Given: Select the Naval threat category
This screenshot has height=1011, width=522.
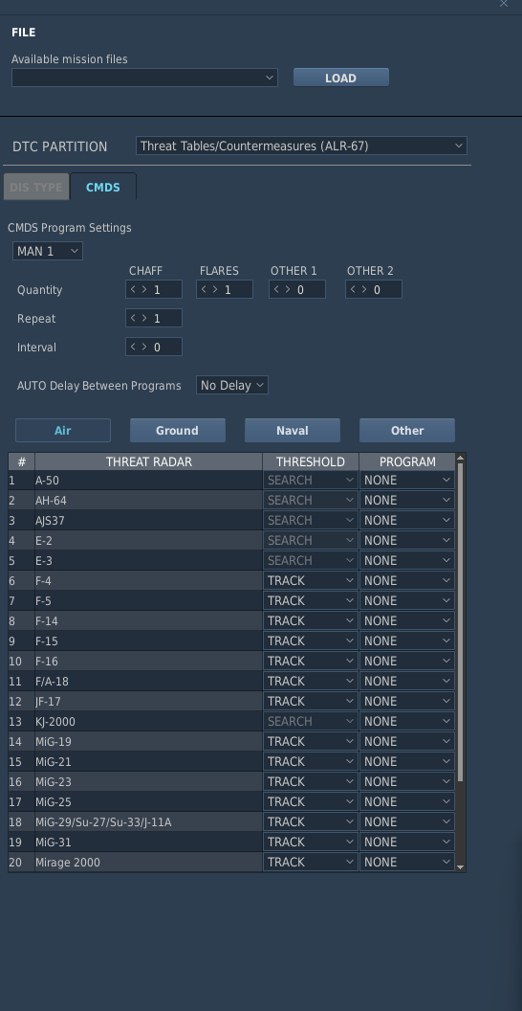Looking at the screenshot, I should [x=293, y=430].
